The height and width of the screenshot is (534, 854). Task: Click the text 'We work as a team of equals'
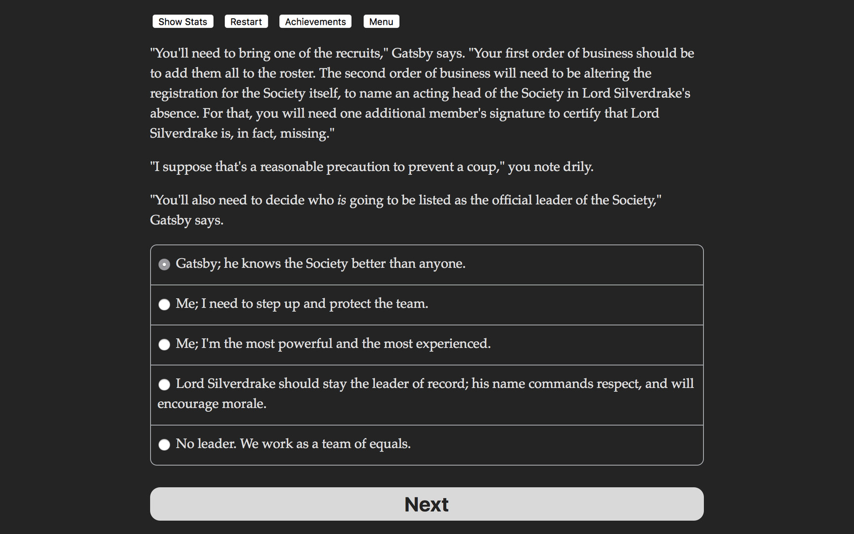pyautogui.click(x=325, y=444)
